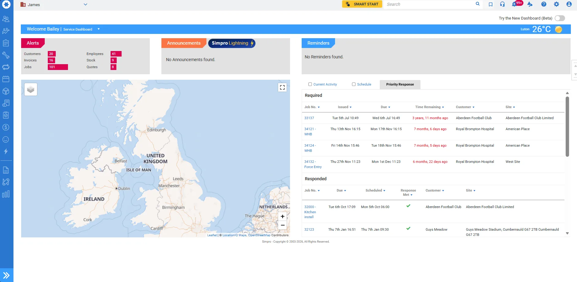
Task: Click the shapes icon next to notifications
Action: click(x=530, y=4)
